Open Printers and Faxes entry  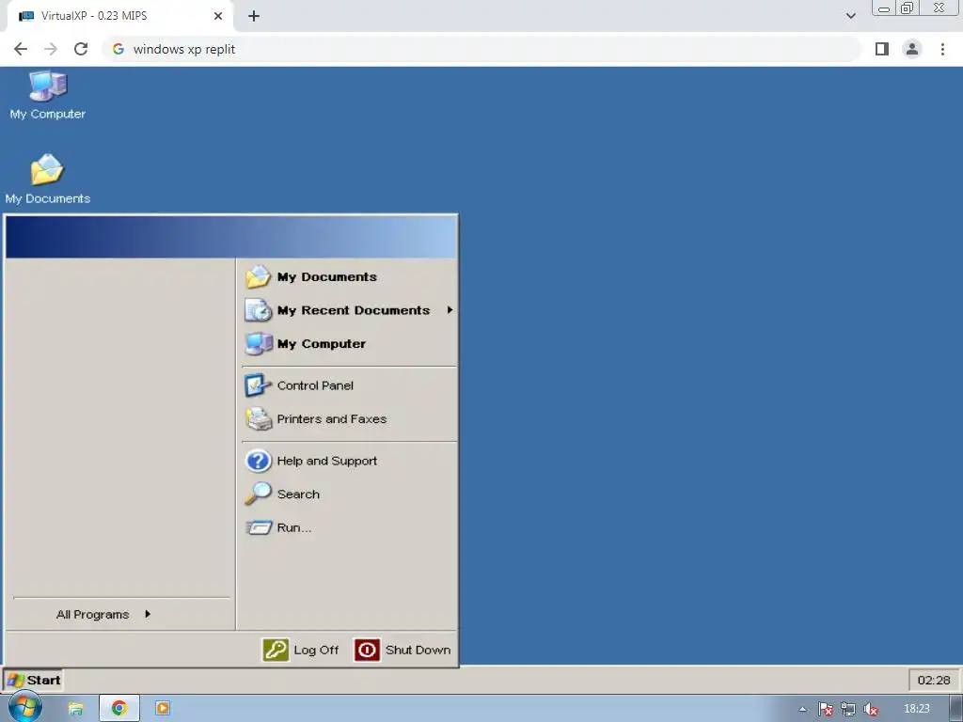point(349,419)
